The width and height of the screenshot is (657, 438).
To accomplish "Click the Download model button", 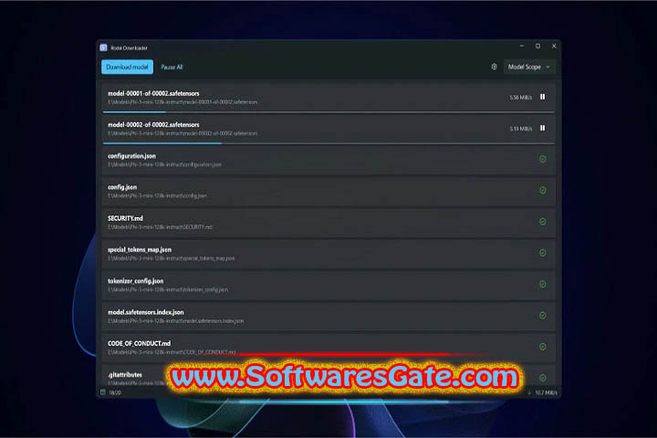I will (x=127, y=67).
